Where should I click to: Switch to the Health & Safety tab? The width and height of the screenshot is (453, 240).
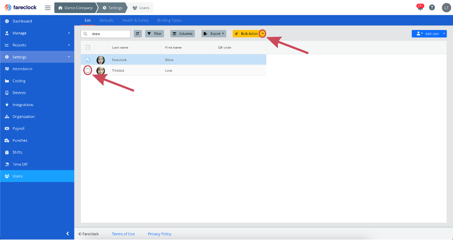(x=135, y=20)
